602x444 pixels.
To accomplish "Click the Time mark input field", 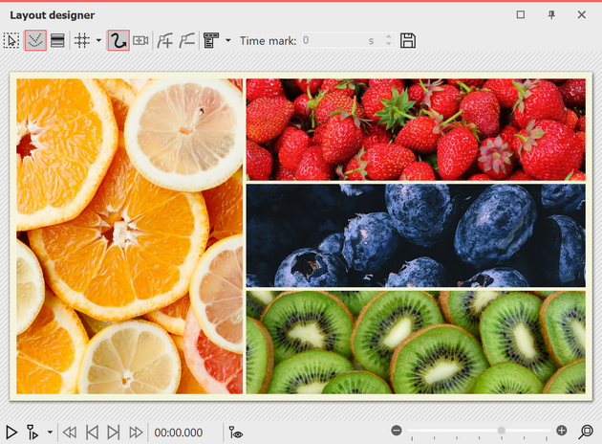I will tap(334, 40).
